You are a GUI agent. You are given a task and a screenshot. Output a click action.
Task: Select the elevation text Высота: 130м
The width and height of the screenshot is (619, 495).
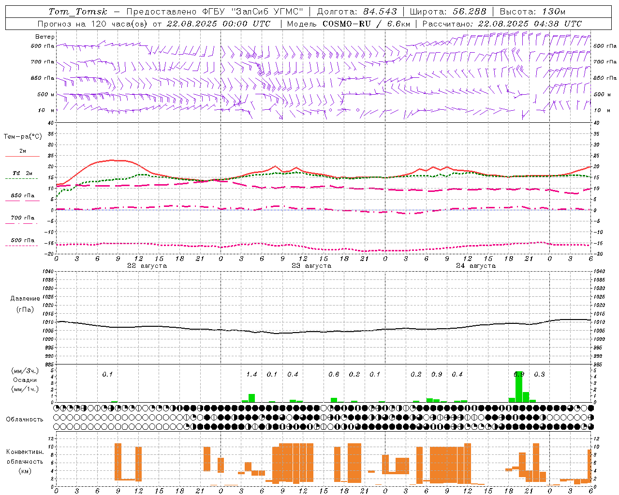[x=532, y=12]
